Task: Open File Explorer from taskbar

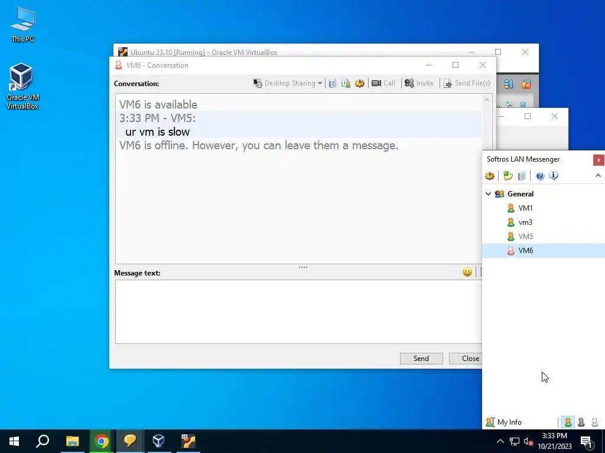Action: 72,441
